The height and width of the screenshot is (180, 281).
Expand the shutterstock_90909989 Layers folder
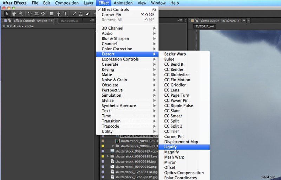coord(108,156)
